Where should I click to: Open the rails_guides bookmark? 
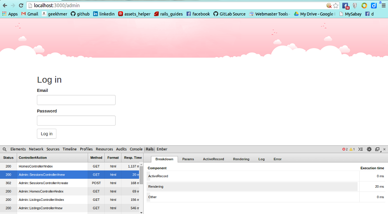click(x=168, y=14)
